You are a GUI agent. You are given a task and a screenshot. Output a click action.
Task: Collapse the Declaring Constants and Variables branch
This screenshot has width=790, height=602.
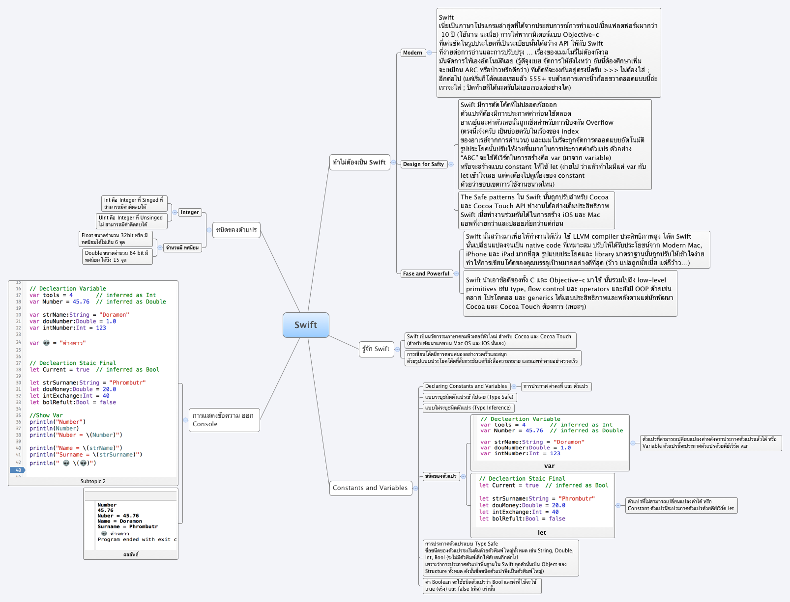point(514,386)
